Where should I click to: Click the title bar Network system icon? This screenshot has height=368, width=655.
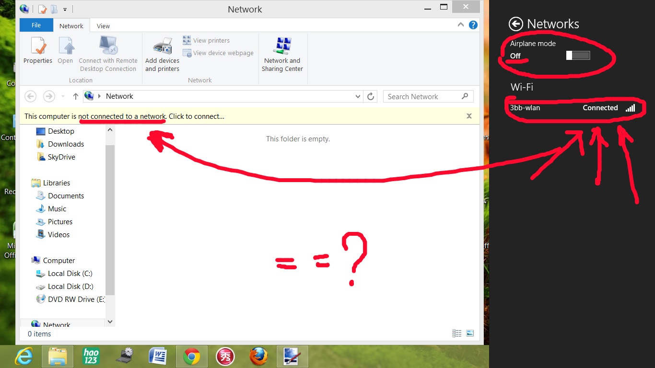point(24,9)
